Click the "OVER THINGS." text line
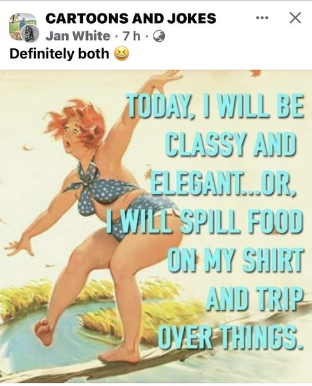 tap(230, 336)
